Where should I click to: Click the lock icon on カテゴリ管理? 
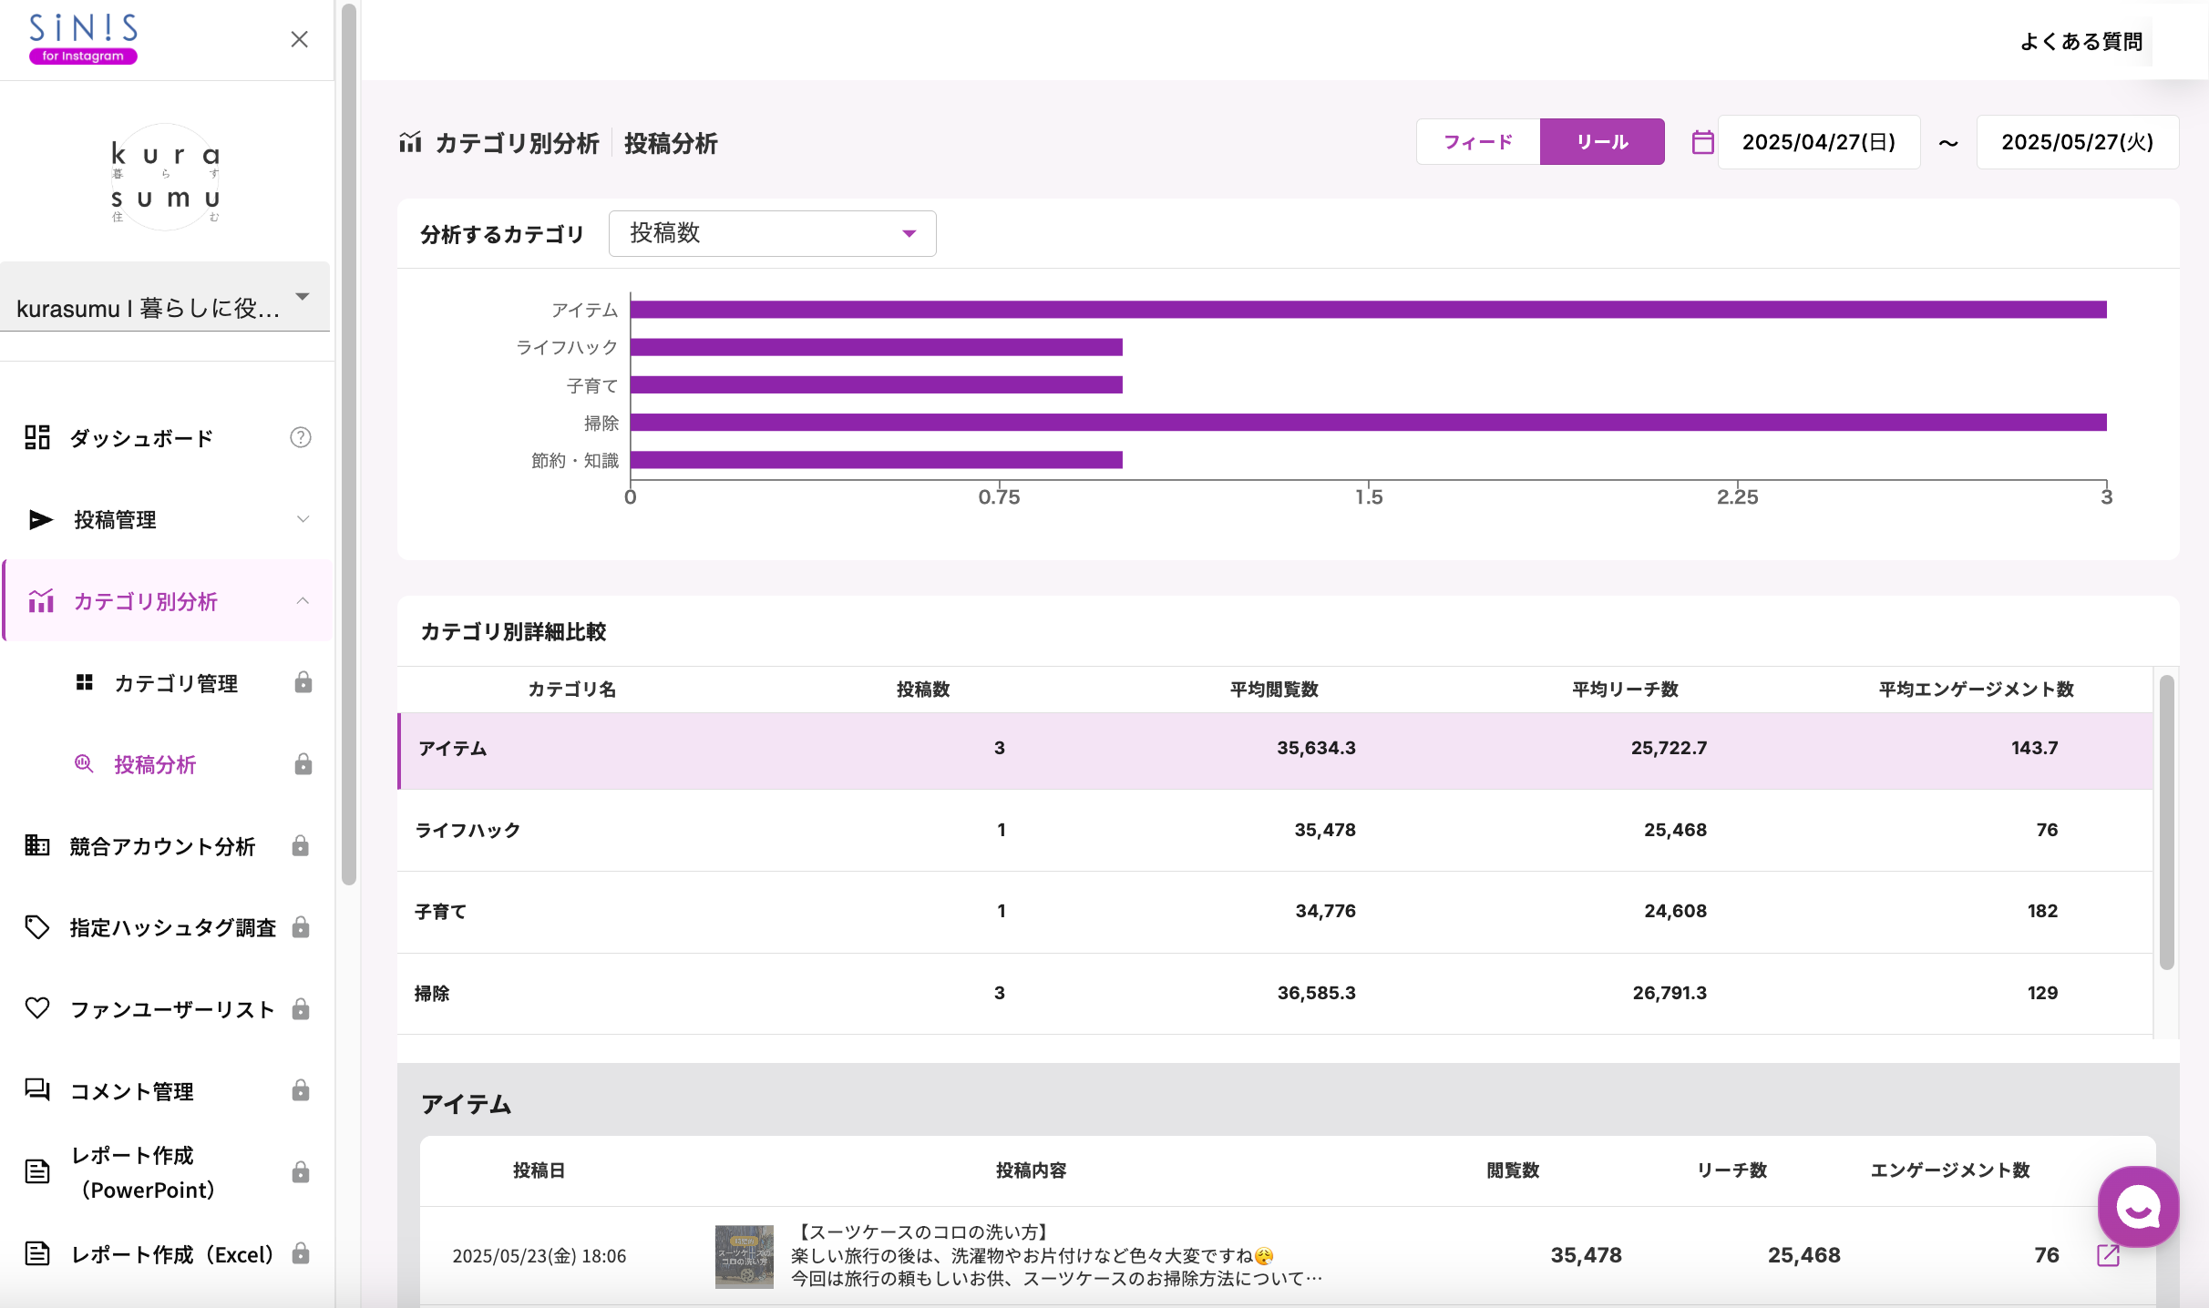coord(303,682)
